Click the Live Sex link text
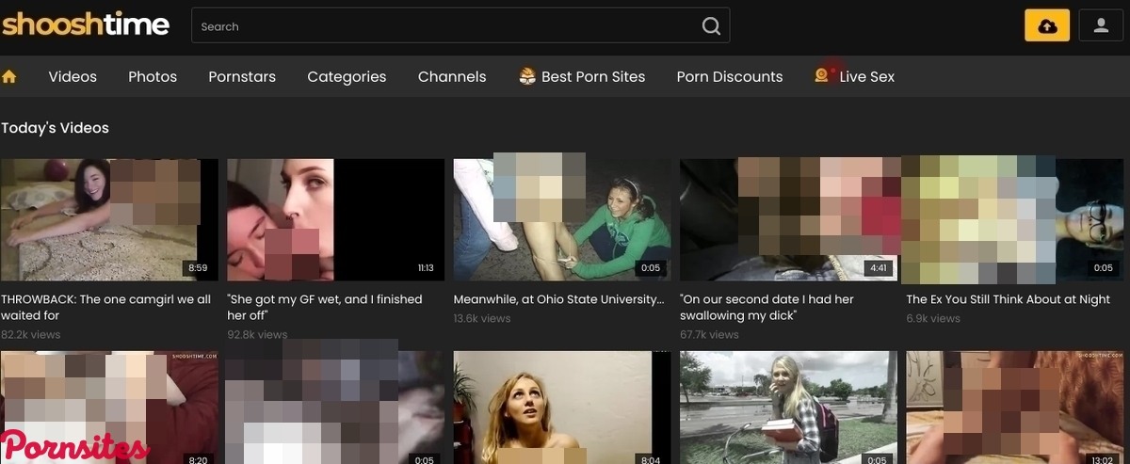This screenshot has height=464, width=1130. [x=866, y=77]
